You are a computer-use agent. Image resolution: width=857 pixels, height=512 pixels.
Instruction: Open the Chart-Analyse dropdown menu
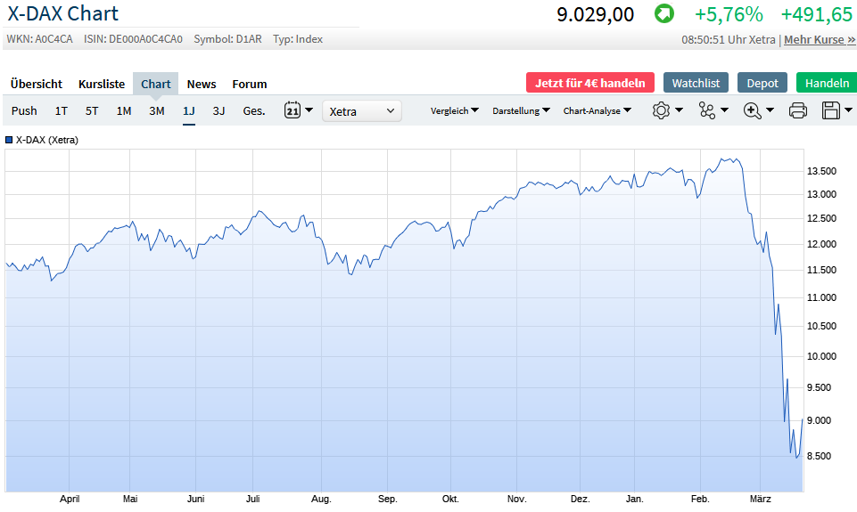(597, 110)
